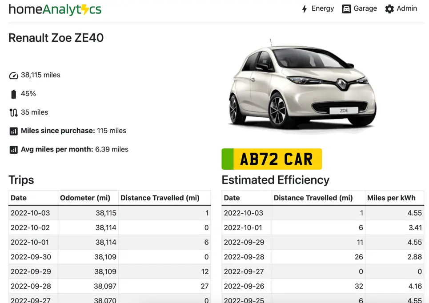The width and height of the screenshot is (429, 303).
Task: Select efficiency row dated 2022-09-27
Action: tap(323, 271)
